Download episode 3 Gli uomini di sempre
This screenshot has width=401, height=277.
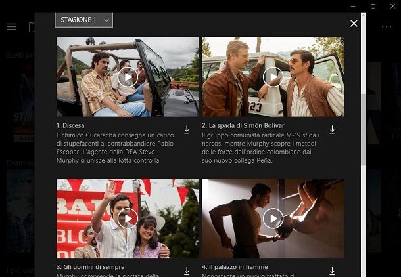pyautogui.click(x=187, y=271)
